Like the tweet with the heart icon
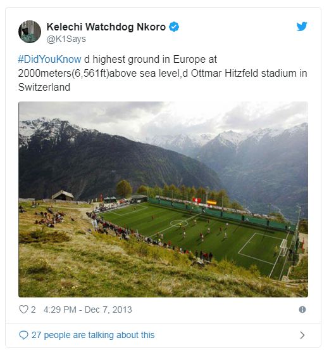This screenshot has width=329, height=352. pyautogui.click(x=23, y=310)
